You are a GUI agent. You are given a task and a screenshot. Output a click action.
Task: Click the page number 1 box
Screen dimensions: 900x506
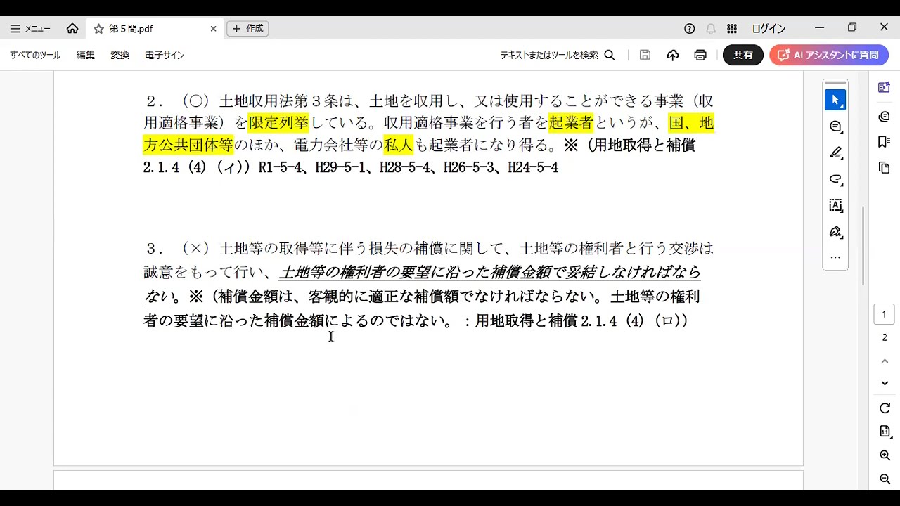tap(885, 314)
